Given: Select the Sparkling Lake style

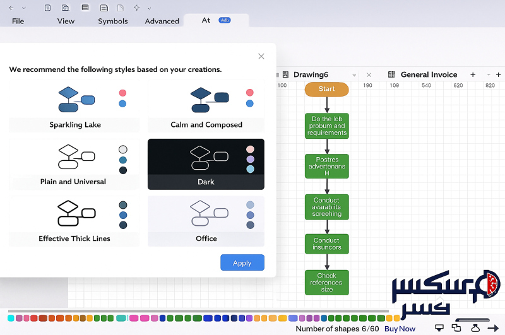Looking at the screenshot, I should click(74, 105).
